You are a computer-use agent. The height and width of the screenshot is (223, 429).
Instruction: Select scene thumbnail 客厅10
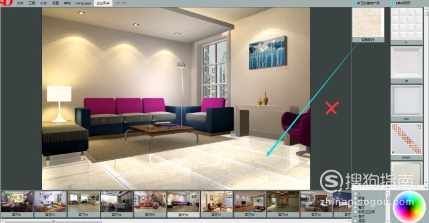coord(317,204)
